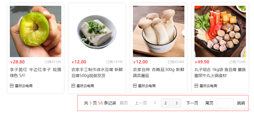This screenshot has width=254, height=114.
Task: Click the 跳转 jump button
Action: 241,103
